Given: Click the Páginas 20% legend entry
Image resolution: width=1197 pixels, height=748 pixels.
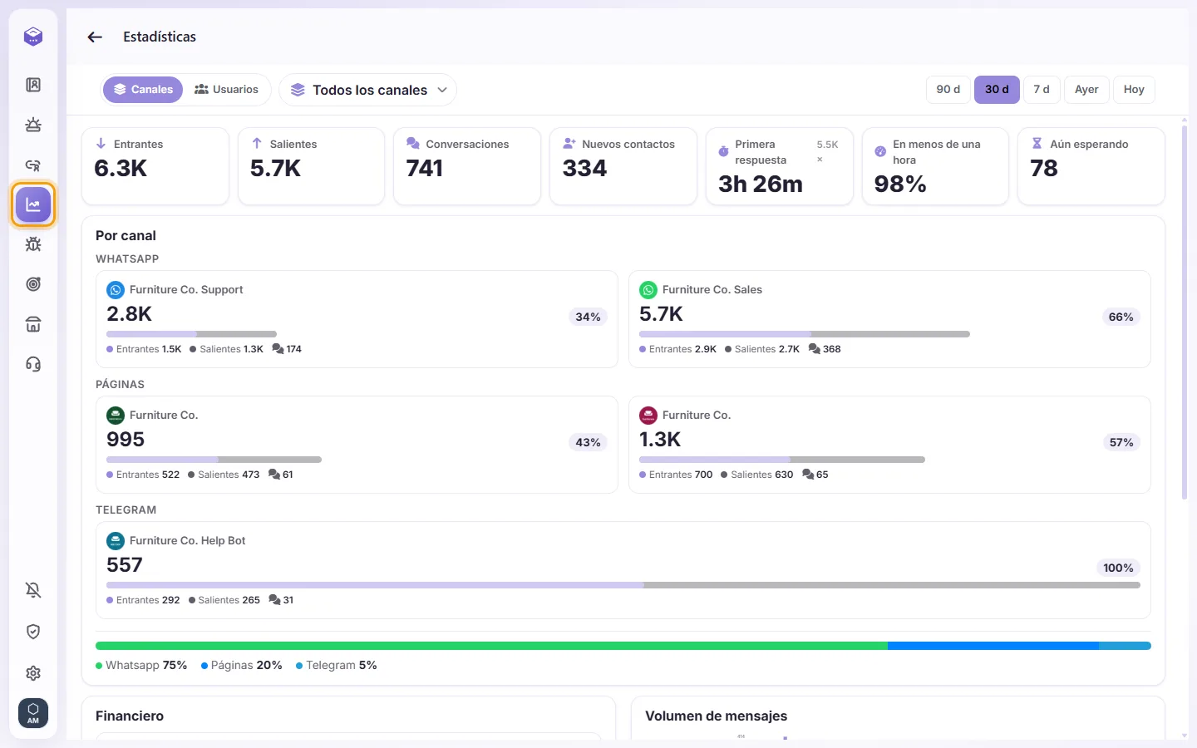Looking at the screenshot, I should click(242, 666).
